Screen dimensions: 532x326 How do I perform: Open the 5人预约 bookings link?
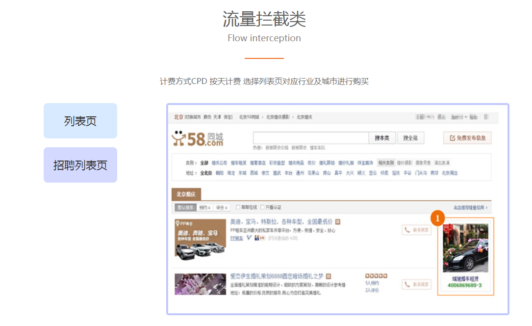[x=372, y=283]
